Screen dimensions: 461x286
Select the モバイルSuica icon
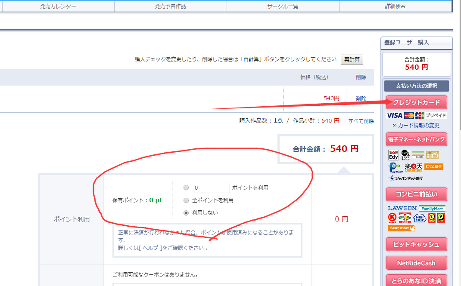click(405, 155)
